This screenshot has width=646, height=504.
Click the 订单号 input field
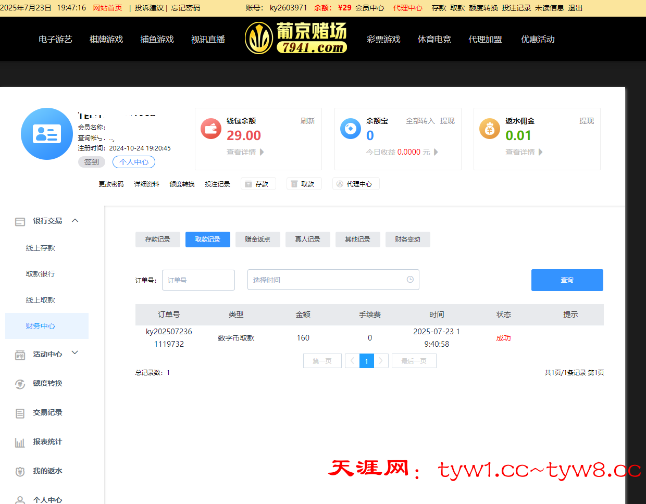pyautogui.click(x=198, y=280)
